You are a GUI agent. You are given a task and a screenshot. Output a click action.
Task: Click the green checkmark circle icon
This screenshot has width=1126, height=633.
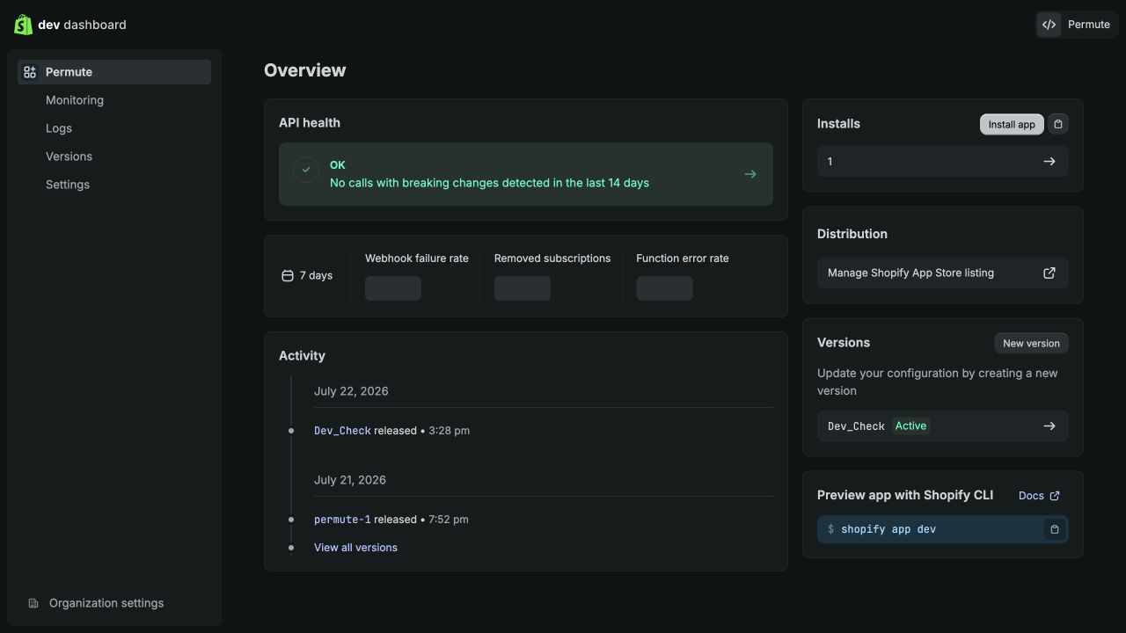coord(306,170)
